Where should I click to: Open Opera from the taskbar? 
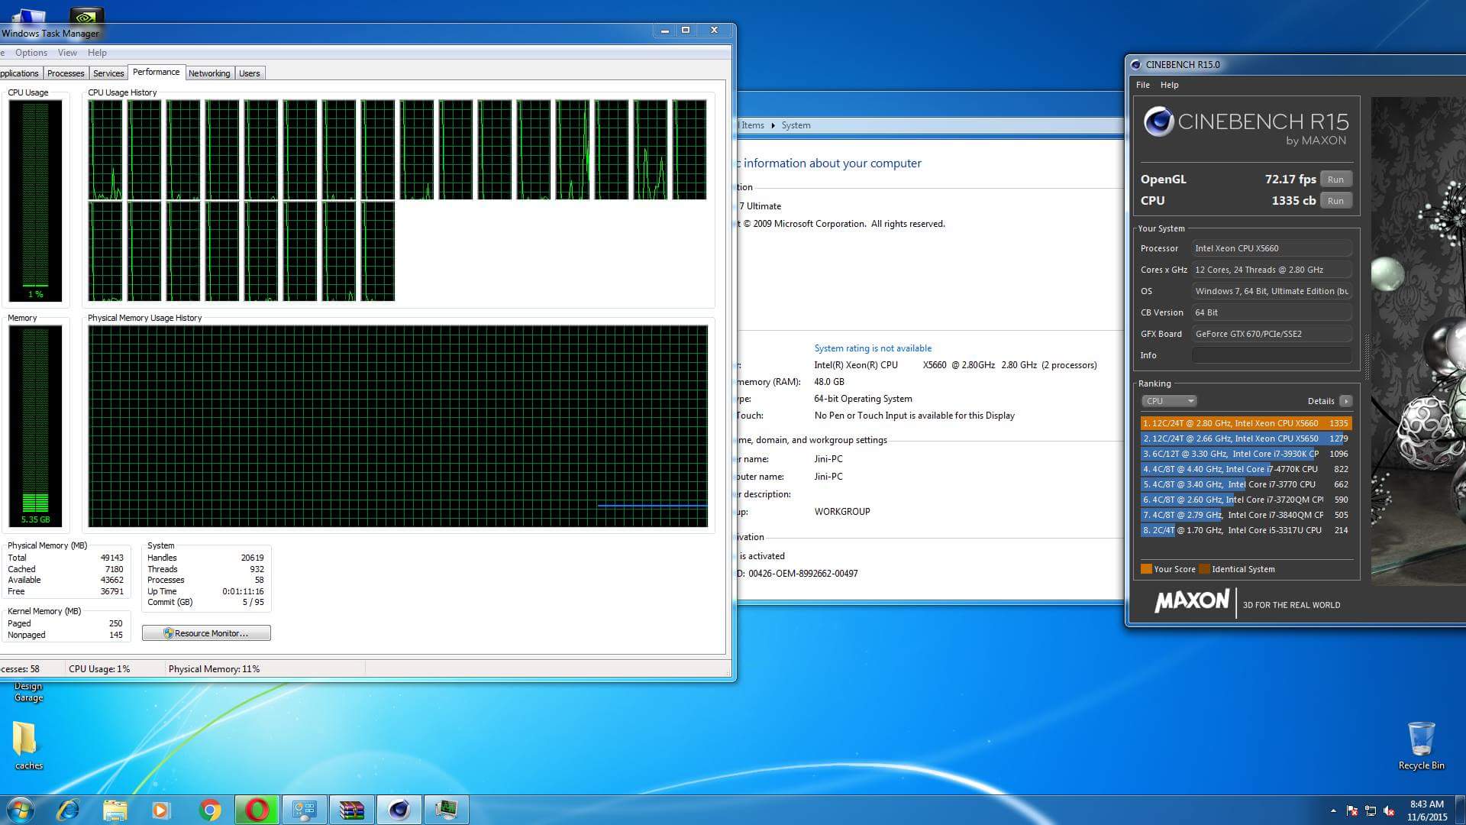(257, 809)
